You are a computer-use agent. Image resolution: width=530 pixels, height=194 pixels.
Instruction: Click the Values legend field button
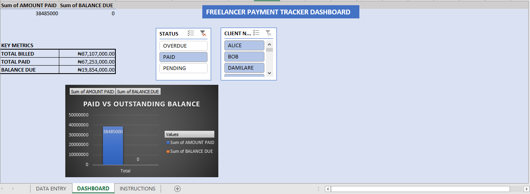(189, 134)
